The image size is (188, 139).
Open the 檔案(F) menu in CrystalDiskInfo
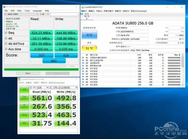84,11
